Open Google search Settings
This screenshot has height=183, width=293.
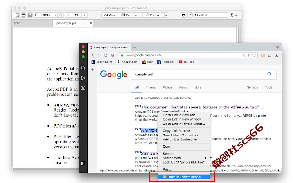pos(252,87)
